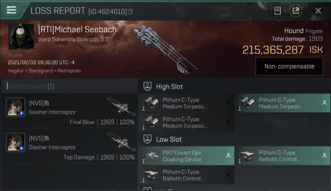The height and width of the screenshot is (191, 331).
Task: Click the clipboard report icon
Action: (278, 10)
